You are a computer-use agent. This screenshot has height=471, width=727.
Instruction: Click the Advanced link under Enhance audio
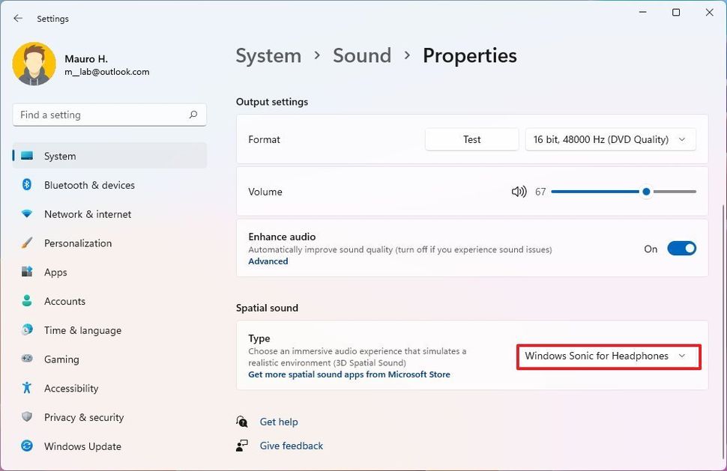(268, 261)
